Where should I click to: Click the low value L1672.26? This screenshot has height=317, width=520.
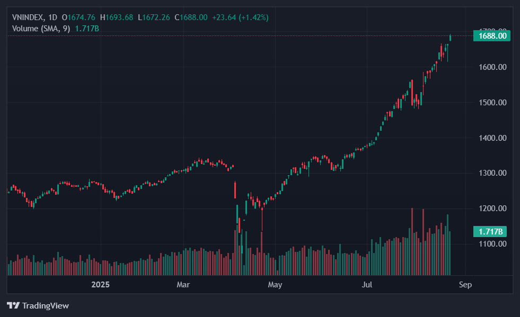(154, 17)
